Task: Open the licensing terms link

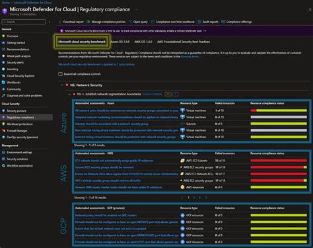Action: [x=190, y=57]
